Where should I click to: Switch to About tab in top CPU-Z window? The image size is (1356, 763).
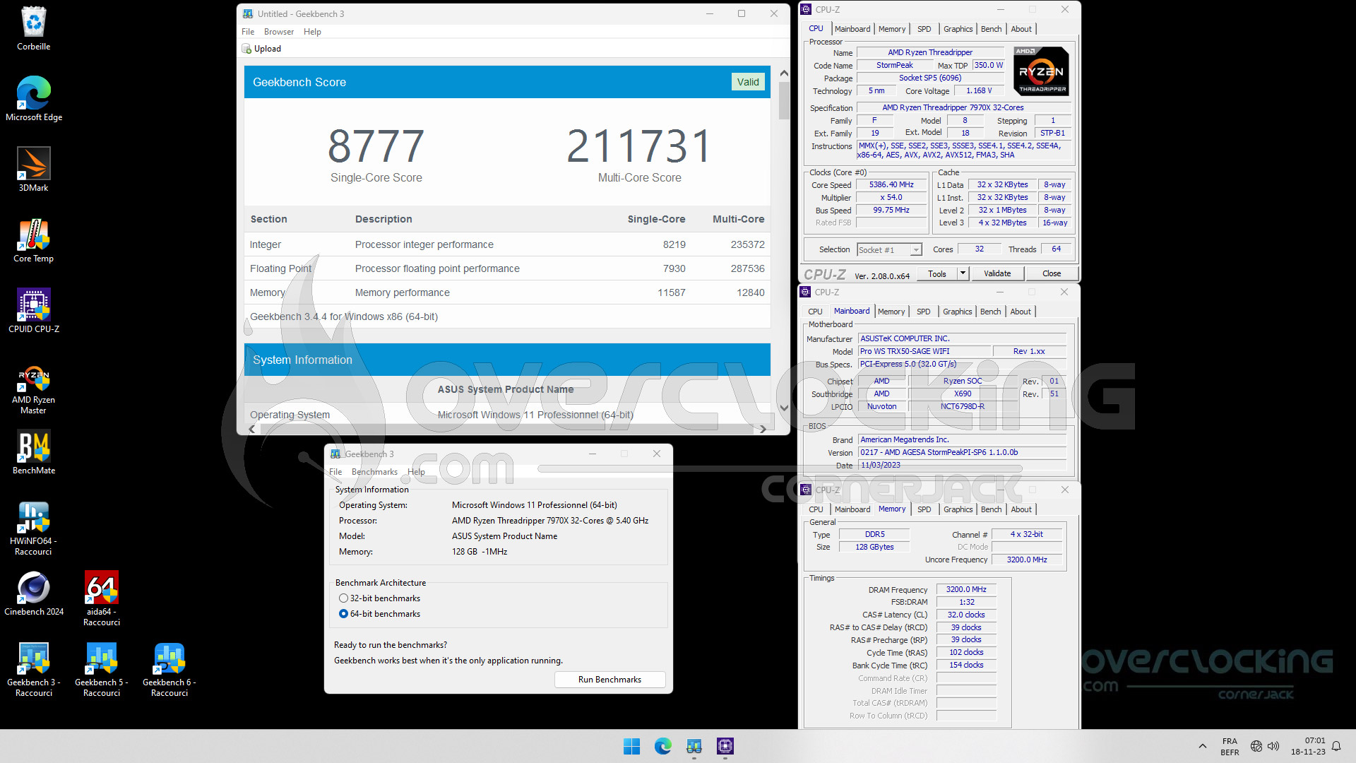pyautogui.click(x=1021, y=29)
